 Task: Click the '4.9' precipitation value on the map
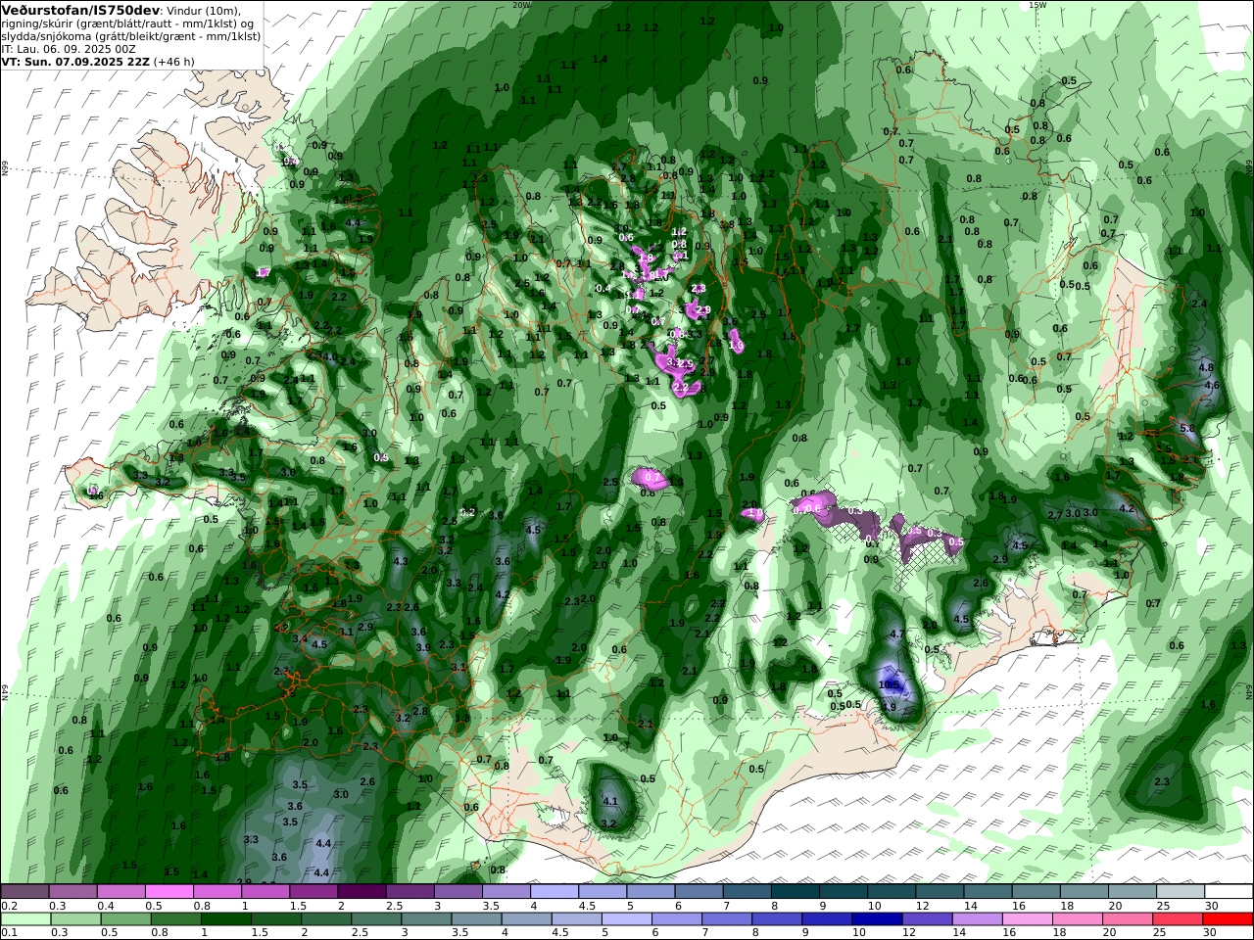pos(890,707)
